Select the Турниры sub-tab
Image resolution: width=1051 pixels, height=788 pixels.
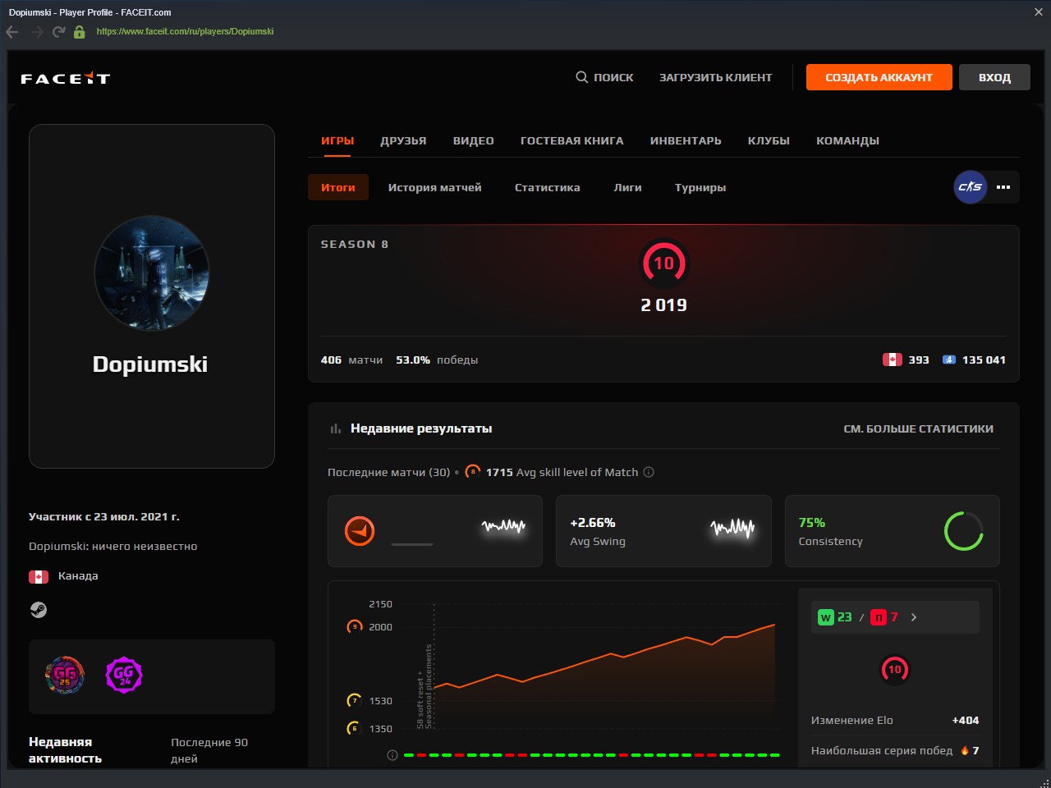(700, 187)
